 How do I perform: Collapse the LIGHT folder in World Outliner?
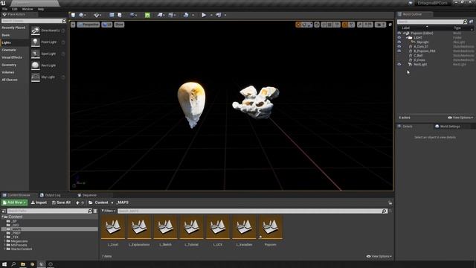click(x=407, y=38)
